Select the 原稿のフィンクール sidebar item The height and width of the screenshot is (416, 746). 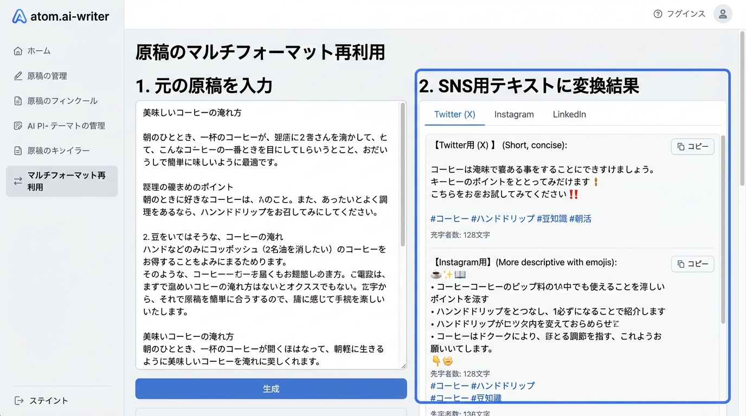(62, 101)
